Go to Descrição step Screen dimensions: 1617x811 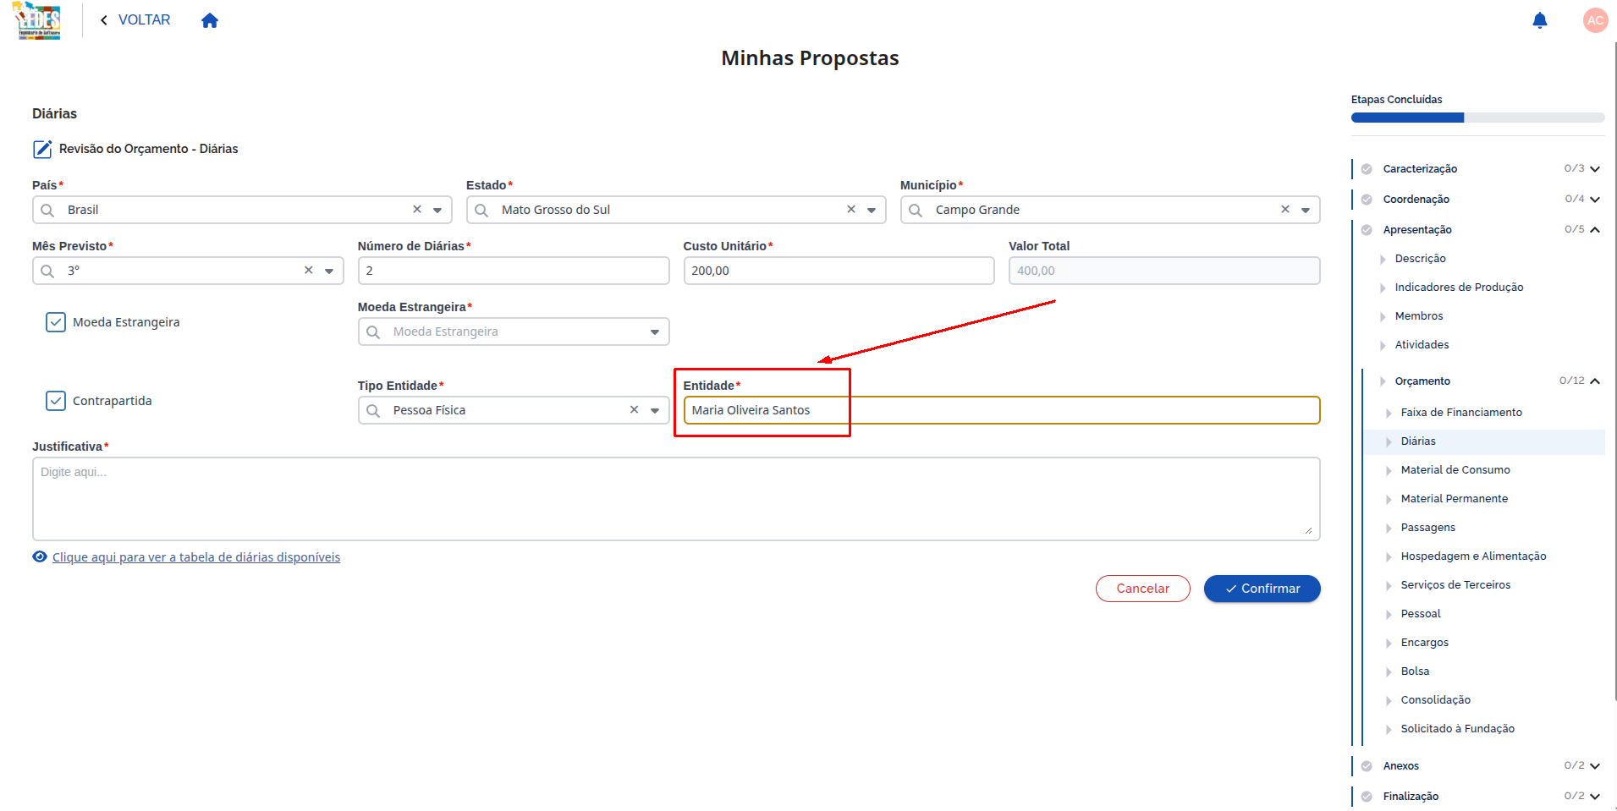pyautogui.click(x=1420, y=259)
